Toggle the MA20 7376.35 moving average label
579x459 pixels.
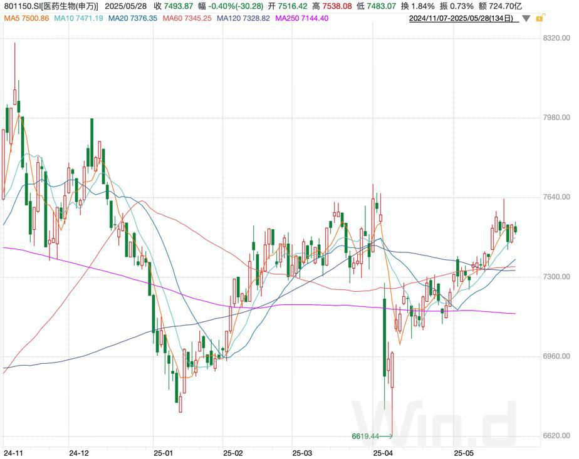pos(133,18)
